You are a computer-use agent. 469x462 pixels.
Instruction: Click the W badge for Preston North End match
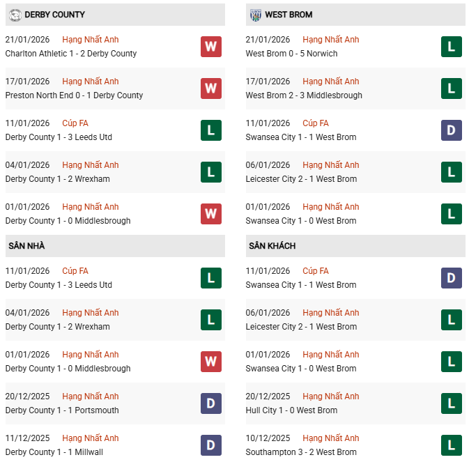pos(211,88)
